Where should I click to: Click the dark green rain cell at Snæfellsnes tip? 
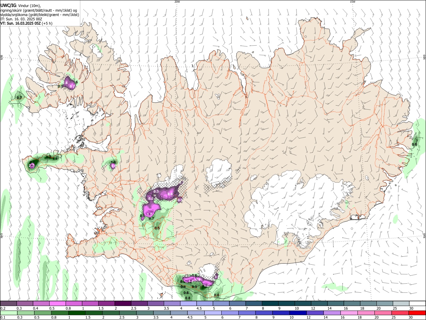pyautogui.click(x=32, y=164)
